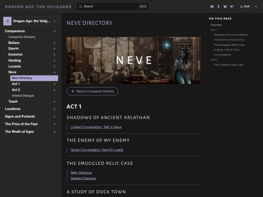Expand the Taash chevron
The width and height of the screenshot is (263, 197).
click(x=55, y=102)
